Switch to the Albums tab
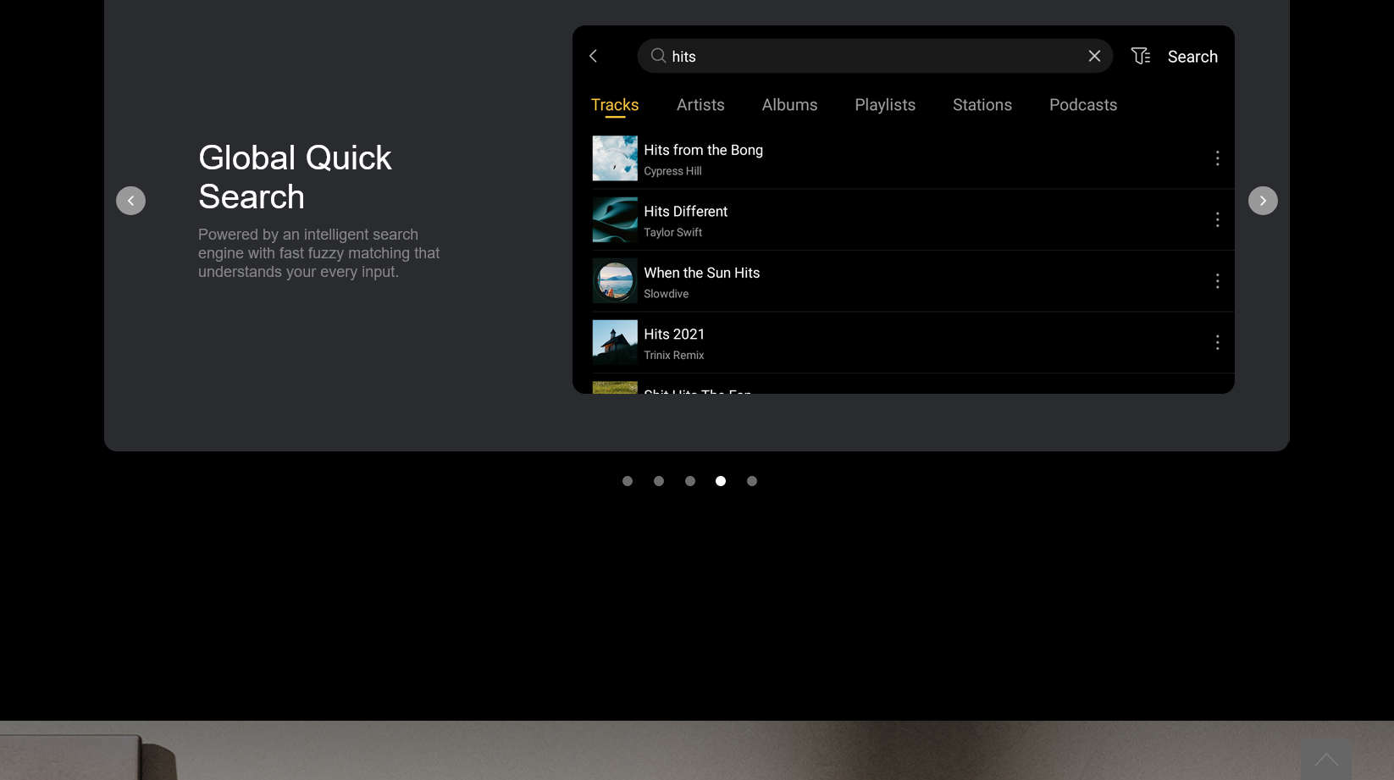Image resolution: width=1394 pixels, height=780 pixels. (789, 105)
